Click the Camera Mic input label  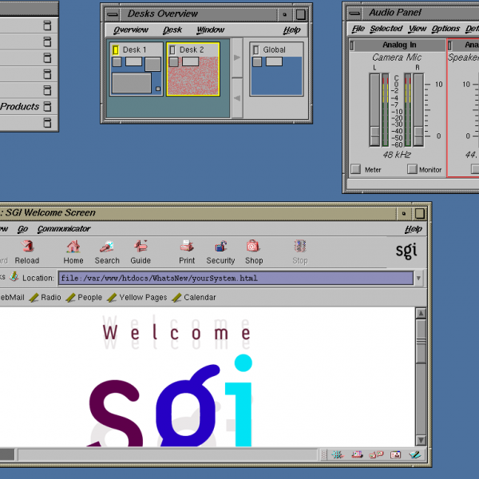click(397, 57)
